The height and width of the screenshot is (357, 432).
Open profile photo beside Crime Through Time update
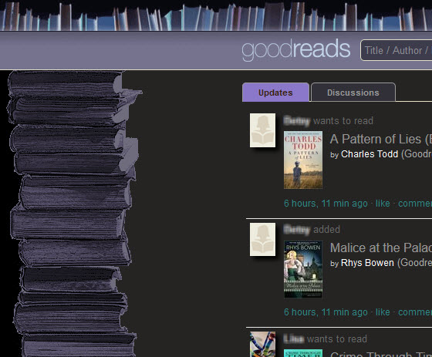tap(262, 344)
